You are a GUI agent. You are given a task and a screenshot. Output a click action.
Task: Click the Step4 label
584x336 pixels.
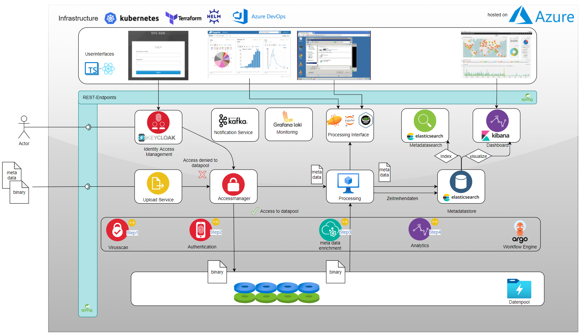pos(435,232)
